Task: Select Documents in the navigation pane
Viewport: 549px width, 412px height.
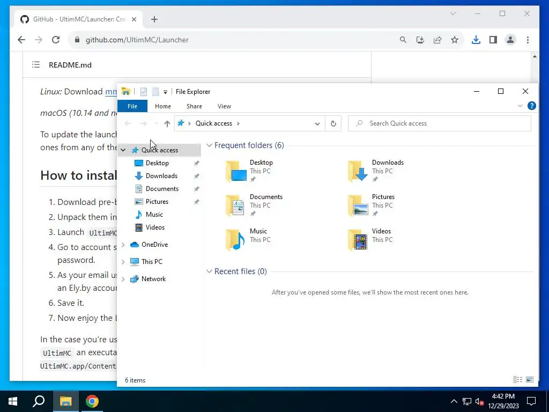Action: pyautogui.click(x=162, y=189)
